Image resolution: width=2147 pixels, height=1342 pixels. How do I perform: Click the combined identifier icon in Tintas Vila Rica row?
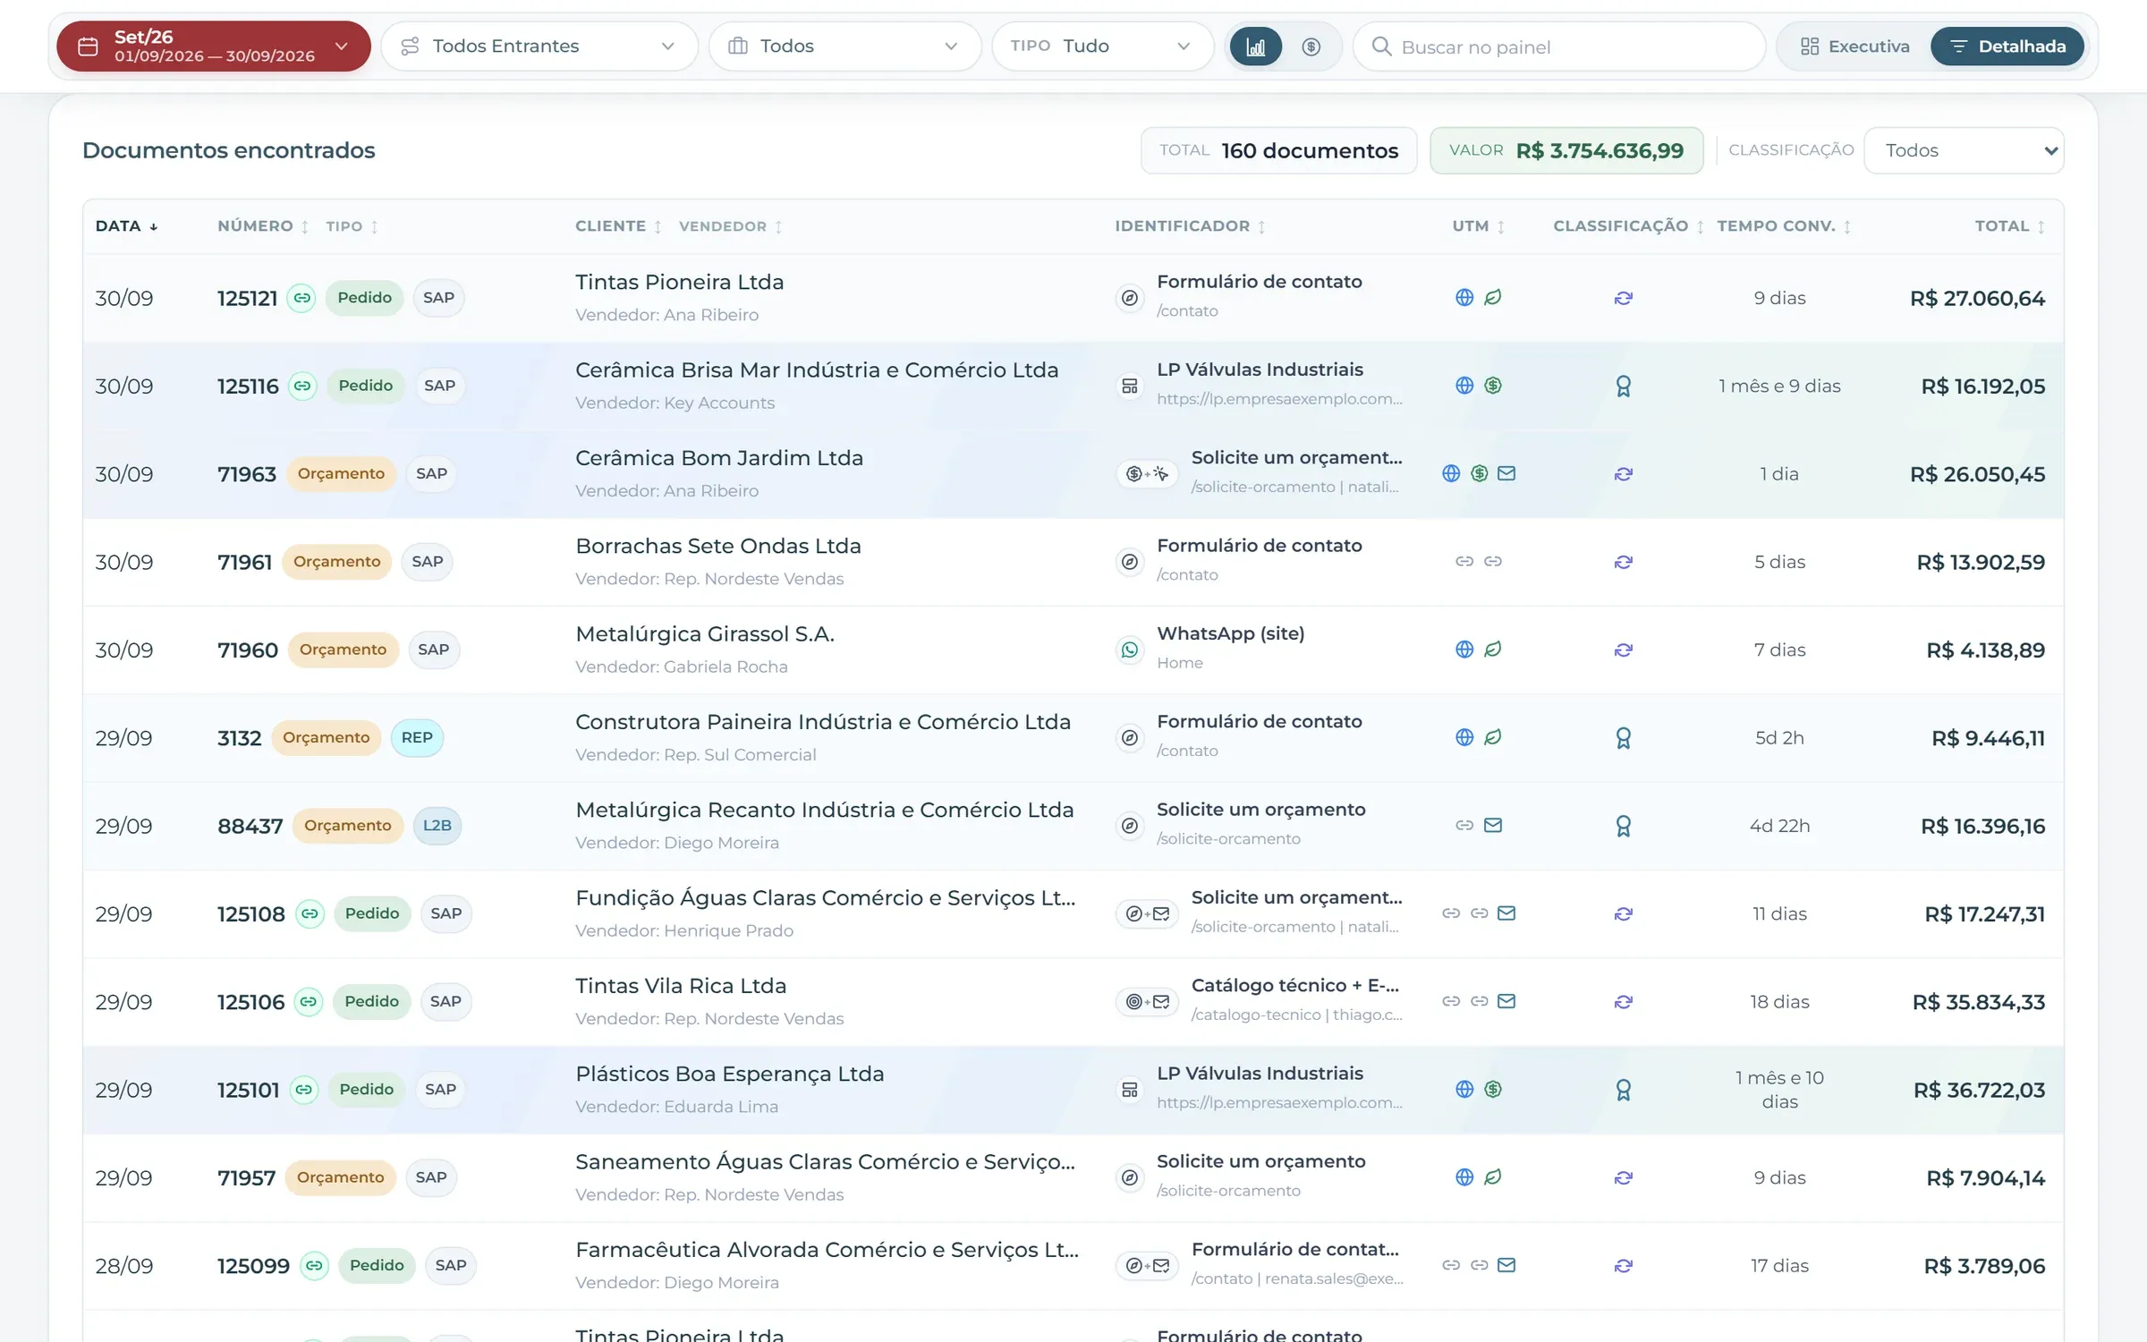(x=1147, y=1002)
